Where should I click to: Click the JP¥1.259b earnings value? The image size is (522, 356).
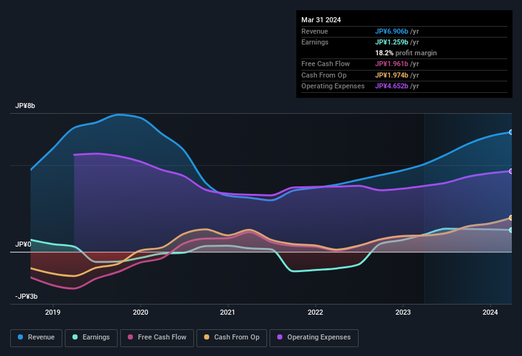coord(392,42)
